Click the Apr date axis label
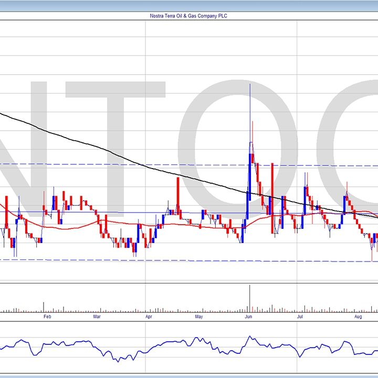The image size is (378, 378). point(149,317)
